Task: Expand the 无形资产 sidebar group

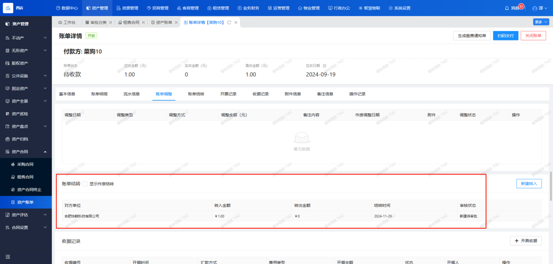Action: [x=26, y=50]
